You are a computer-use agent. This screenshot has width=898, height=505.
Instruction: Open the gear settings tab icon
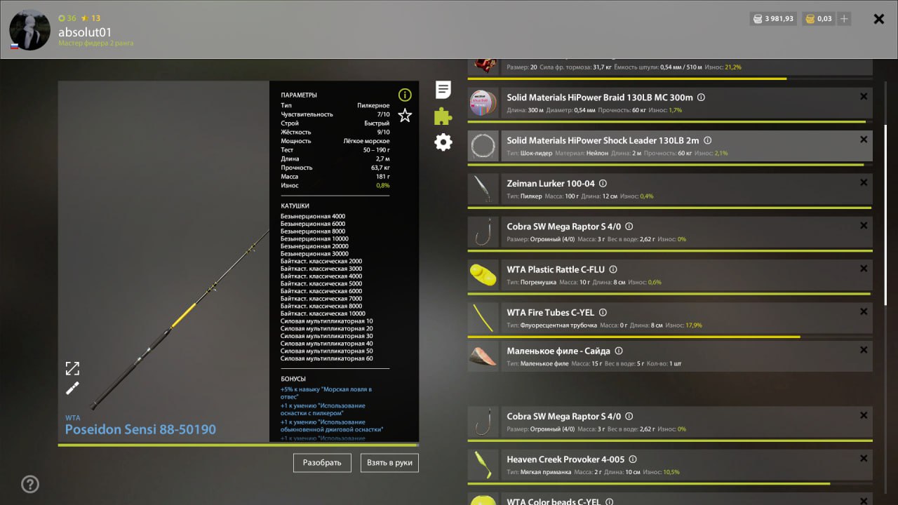443,142
